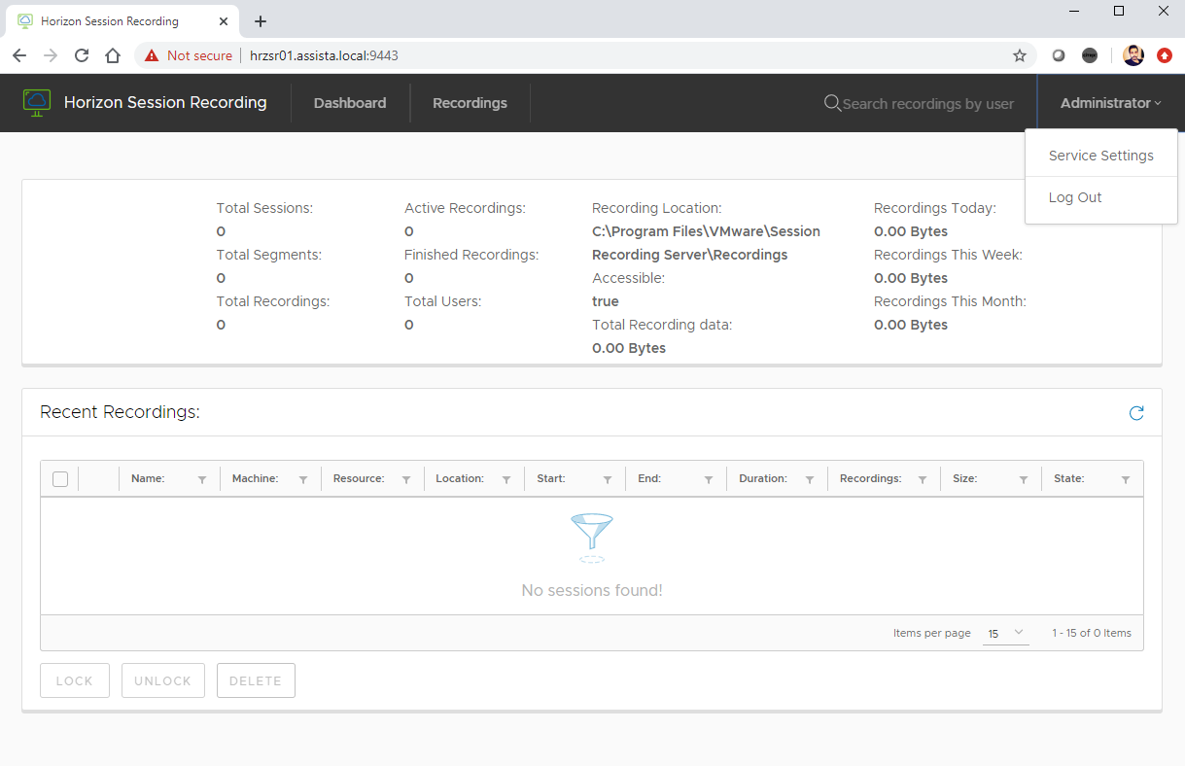The width and height of the screenshot is (1185, 766).
Task: Go to the Recordings tab
Action: point(470,103)
